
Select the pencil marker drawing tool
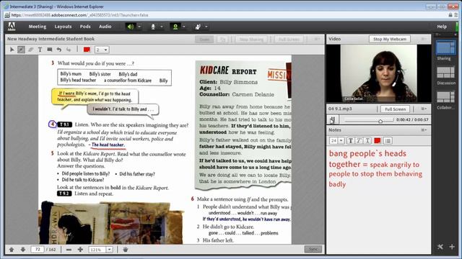[21, 50]
